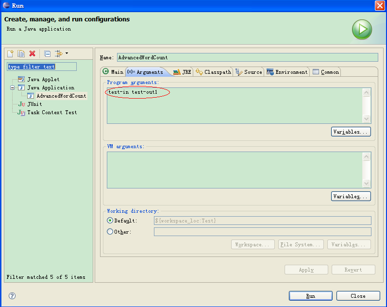Open the configuration filter icon
This screenshot has height=307, width=387.
[x=59, y=53]
